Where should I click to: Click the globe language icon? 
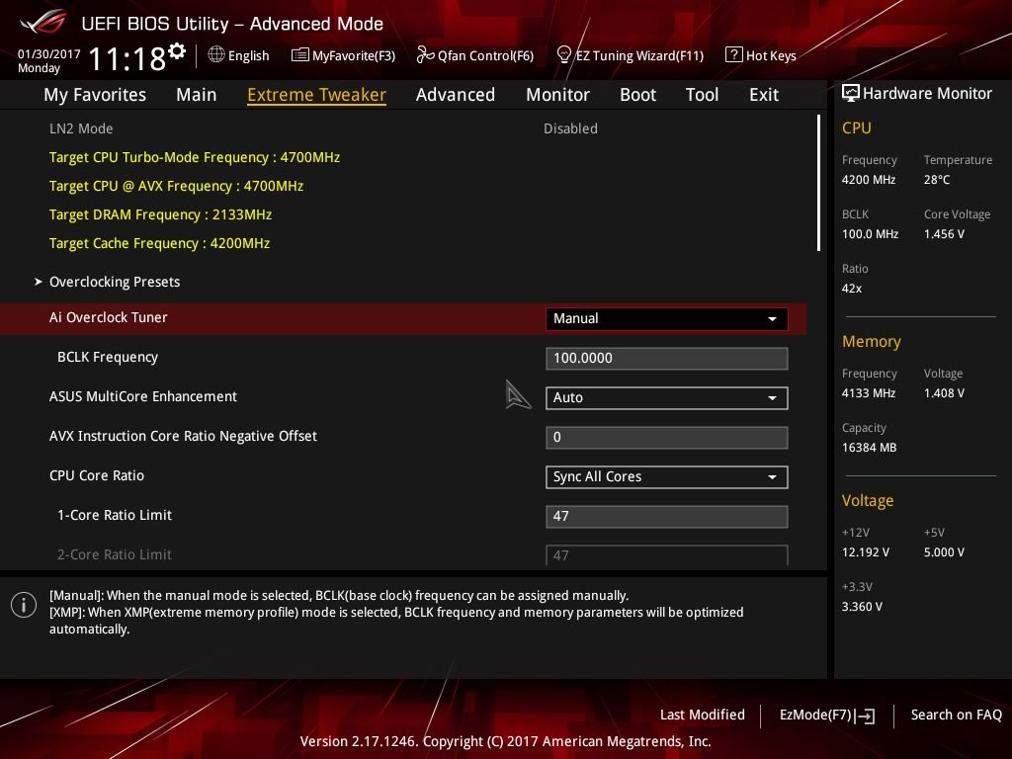pyautogui.click(x=216, y=55)
